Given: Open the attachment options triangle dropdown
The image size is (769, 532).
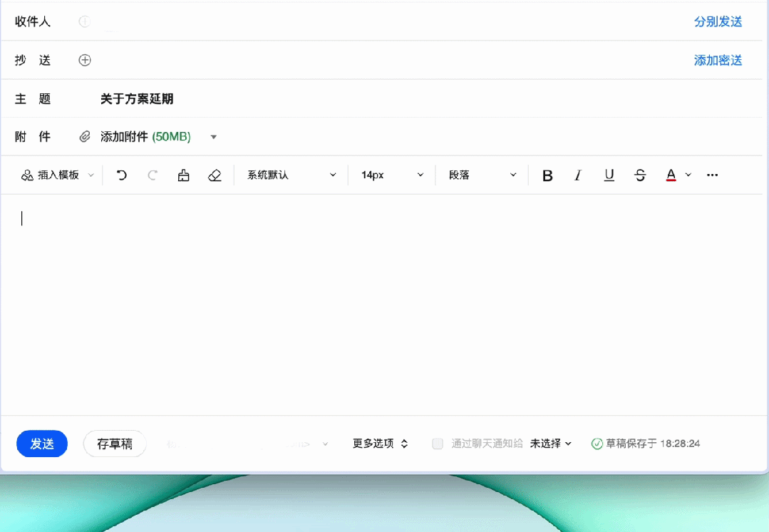Looking at the screenshot, I should pyautogui.click(x=213, y=137).
